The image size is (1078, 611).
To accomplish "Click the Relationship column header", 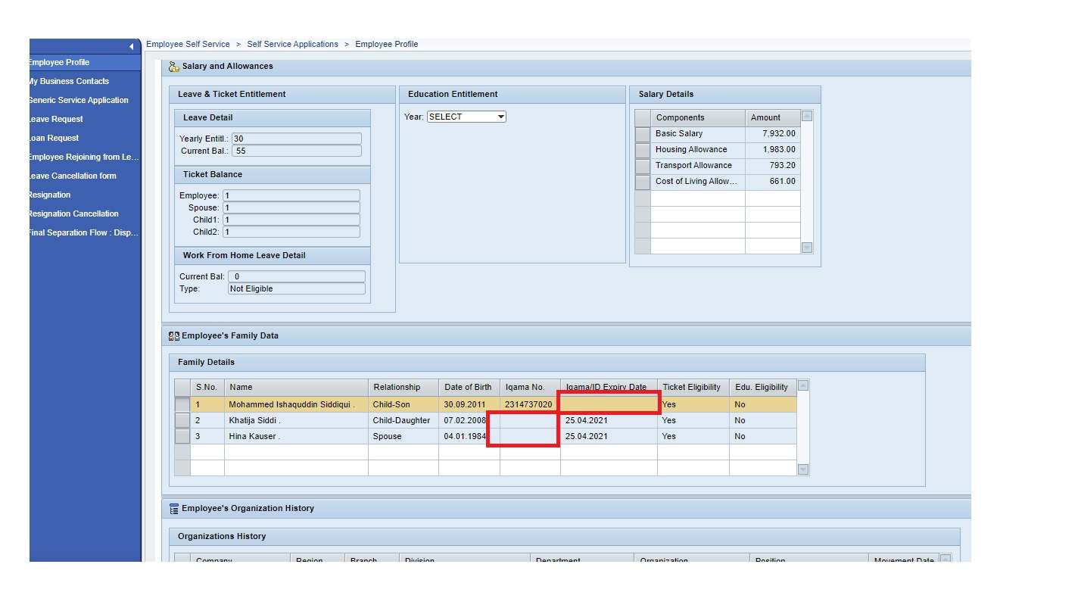I will tap(403, 387).
